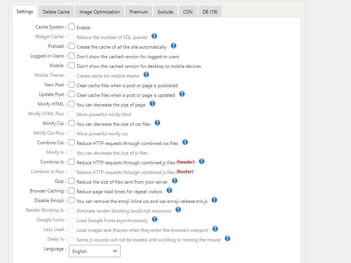Open the Language dropdown set to English
The width and height of the screenshot is (351, 263).
tap(94, 251)
